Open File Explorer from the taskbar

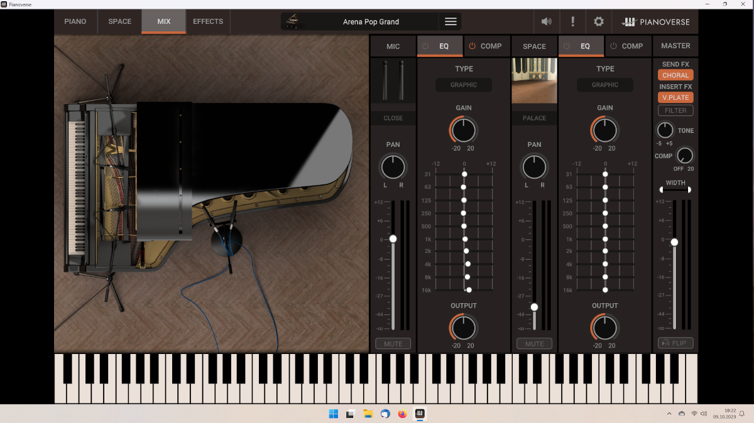[x=368, y=414]
